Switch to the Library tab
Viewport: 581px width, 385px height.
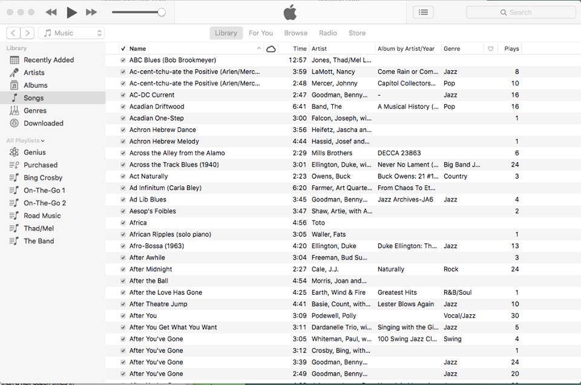(x=226, y=33)
